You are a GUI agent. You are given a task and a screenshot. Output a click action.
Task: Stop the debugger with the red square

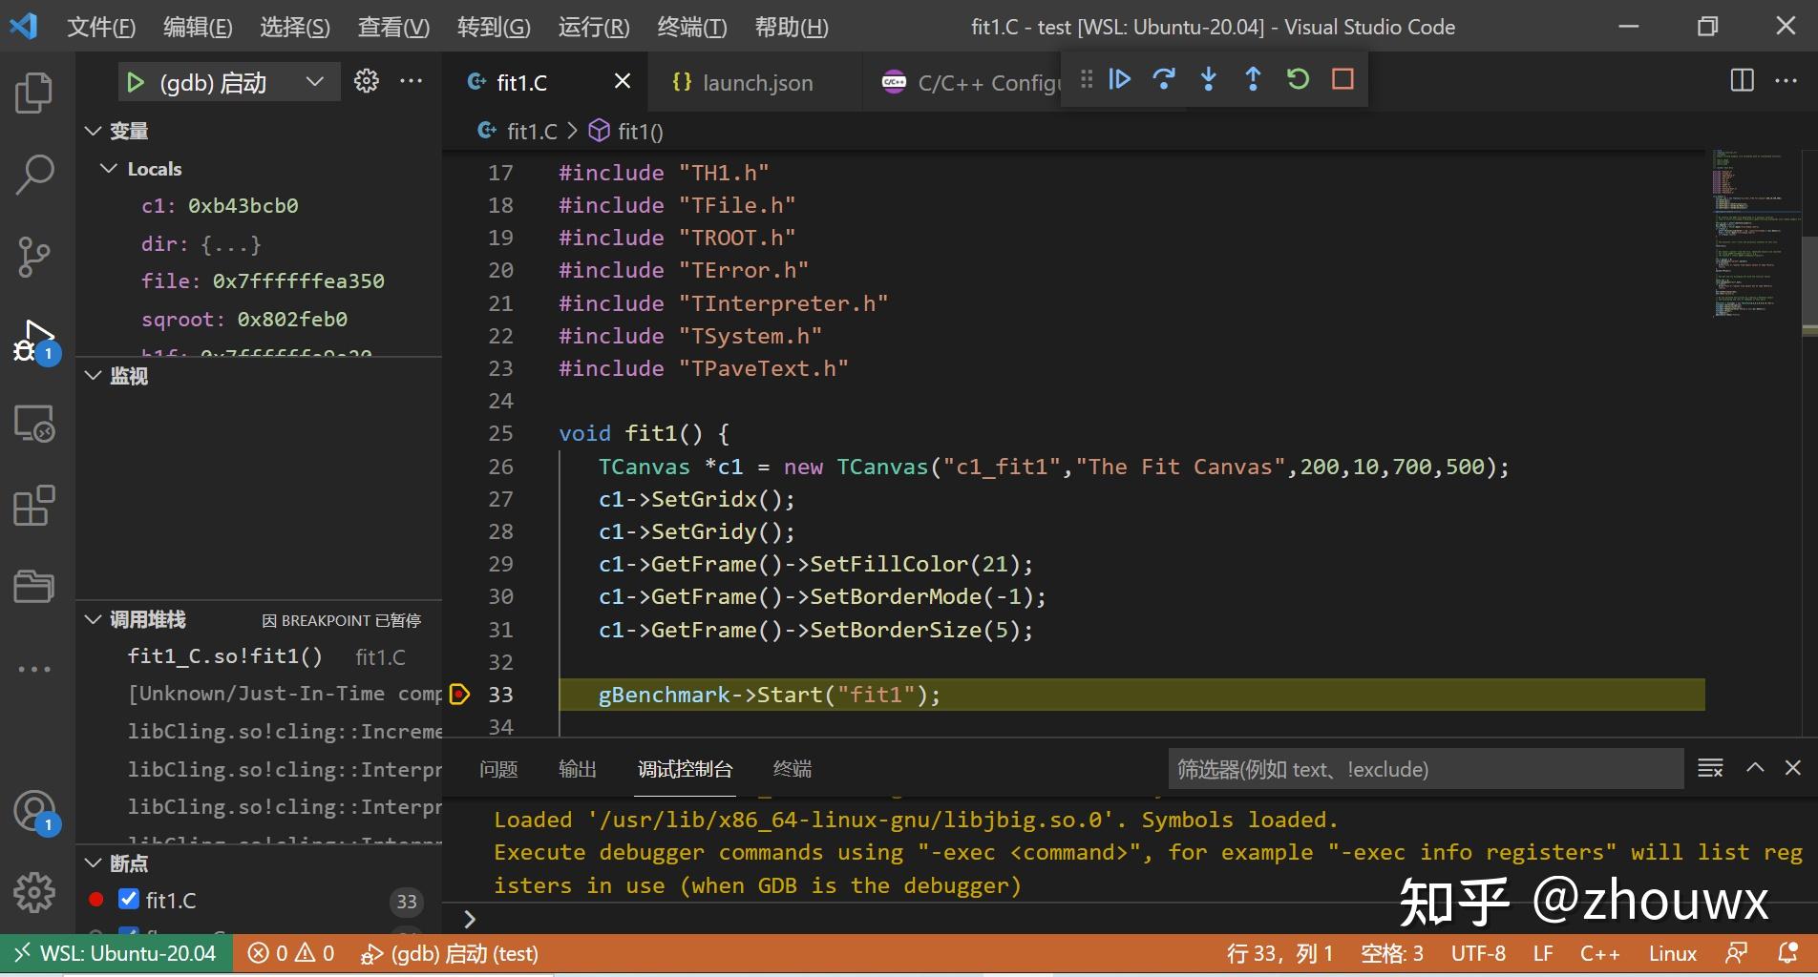coord(1342,79)
